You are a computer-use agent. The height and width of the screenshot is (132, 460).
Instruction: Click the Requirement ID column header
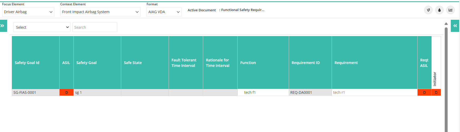pyautogui.click(x=310, y=63)
